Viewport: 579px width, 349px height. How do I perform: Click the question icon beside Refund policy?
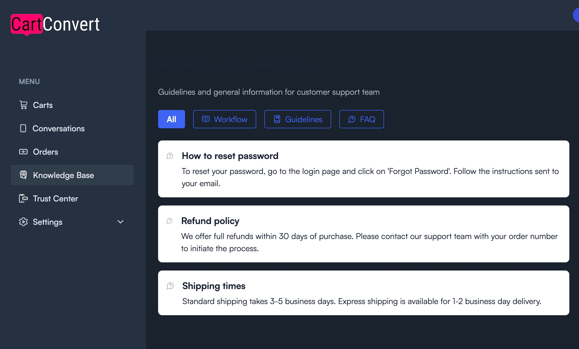170,221
